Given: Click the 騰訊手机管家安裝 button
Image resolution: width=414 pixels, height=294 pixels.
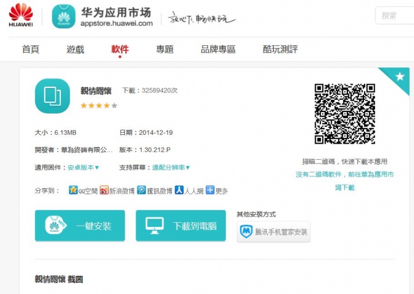Looking at the screenshot, I should coord(274,232).
